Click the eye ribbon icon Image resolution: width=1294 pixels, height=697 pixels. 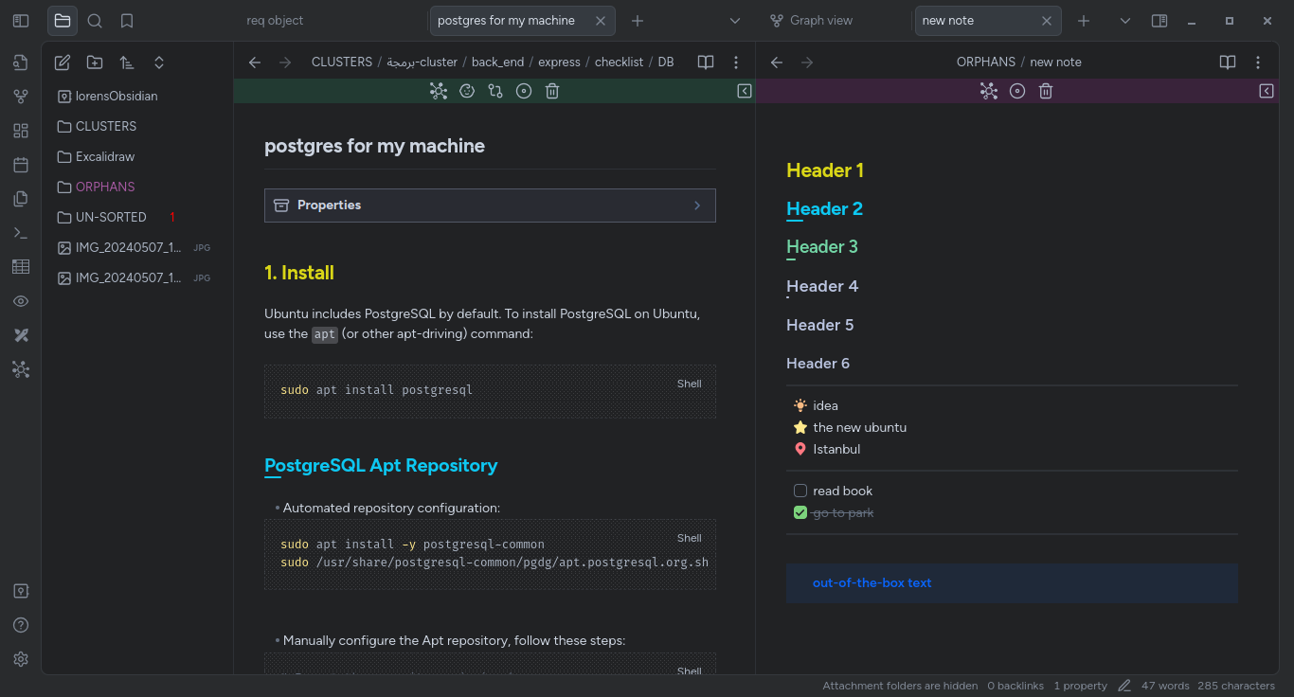tap(21, 301)
